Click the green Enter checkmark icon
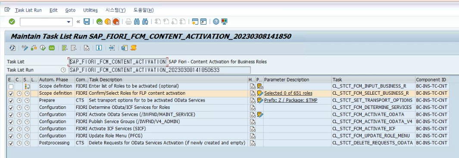The height and width of the screenshot is (158, 459). pyautogui.click(x=12, y=22)
